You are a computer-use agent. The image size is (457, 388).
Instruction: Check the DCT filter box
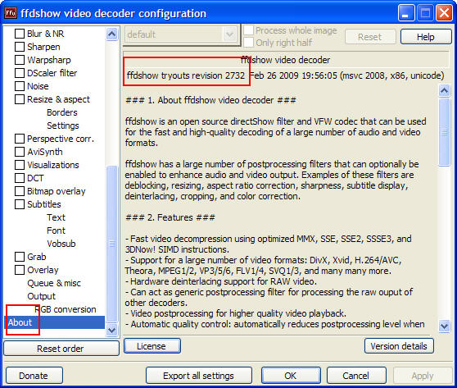click(x=20, y=178)
